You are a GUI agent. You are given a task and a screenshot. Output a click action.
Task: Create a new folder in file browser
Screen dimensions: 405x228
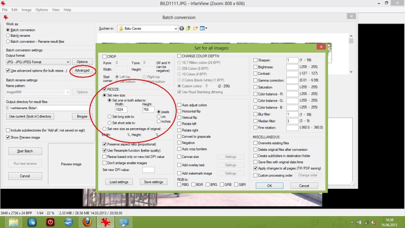195,28
